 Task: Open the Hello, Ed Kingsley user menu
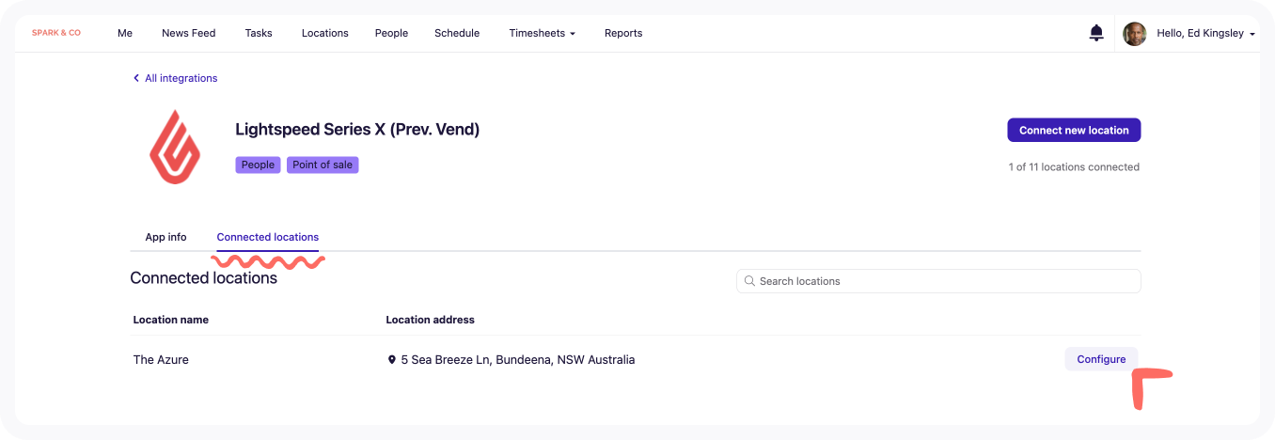point(1205,33)
